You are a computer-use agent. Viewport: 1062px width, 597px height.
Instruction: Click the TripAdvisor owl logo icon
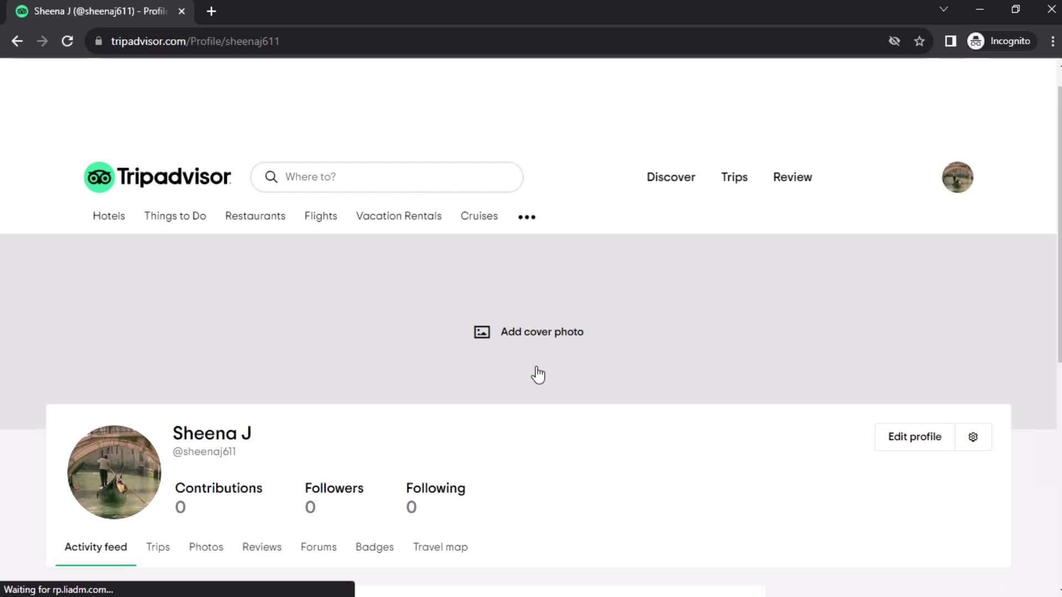pyautogui.click(x=98, y=177)
